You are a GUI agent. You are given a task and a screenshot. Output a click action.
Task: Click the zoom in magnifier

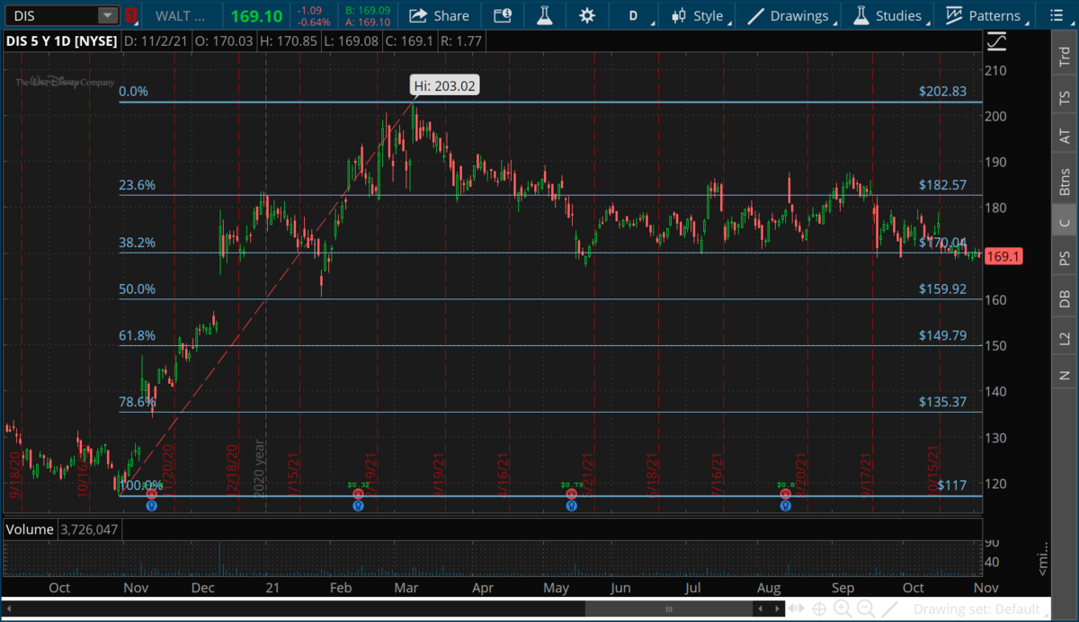843,609
